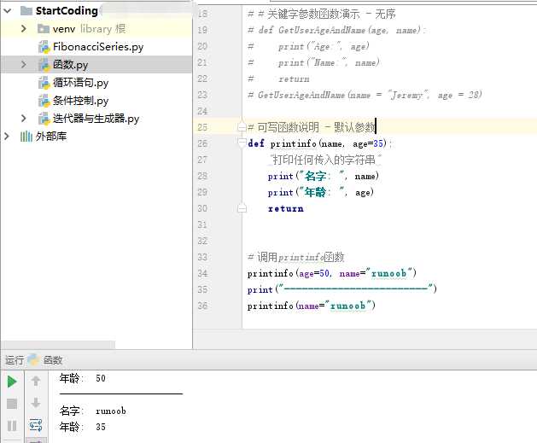
Task: Click the 关键字参数函数演示 comment
Action: click(x=321, y=14)
